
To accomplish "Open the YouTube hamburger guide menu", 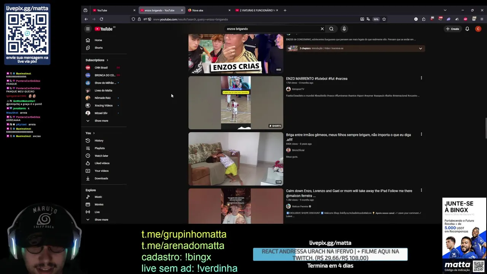I will [x=88, y=29].
